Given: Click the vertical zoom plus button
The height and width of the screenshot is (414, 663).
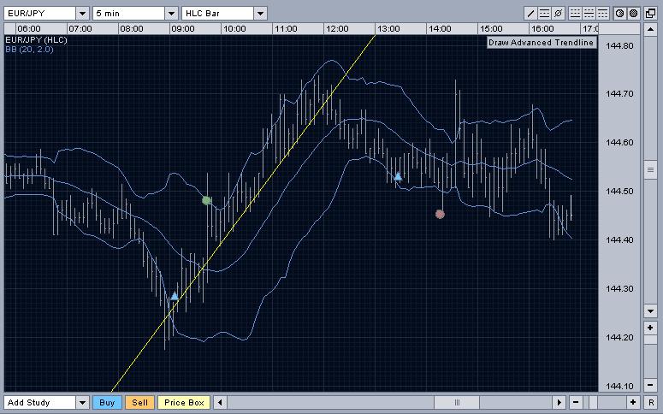Looking at the screenshot, I should (x=651, y=328).
